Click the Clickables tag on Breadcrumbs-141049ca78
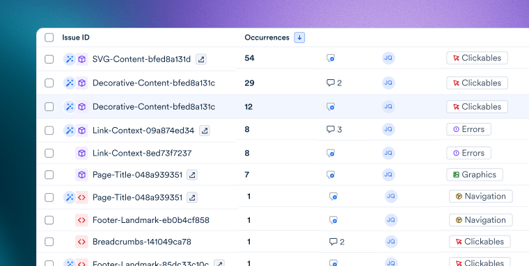This screenshot has width=529, height=266. 480,242
